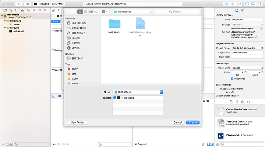Image resolution: width=265 pixels, height=147 pixels.
Task: Open the Debug navigator
Action: coord(34,10)
